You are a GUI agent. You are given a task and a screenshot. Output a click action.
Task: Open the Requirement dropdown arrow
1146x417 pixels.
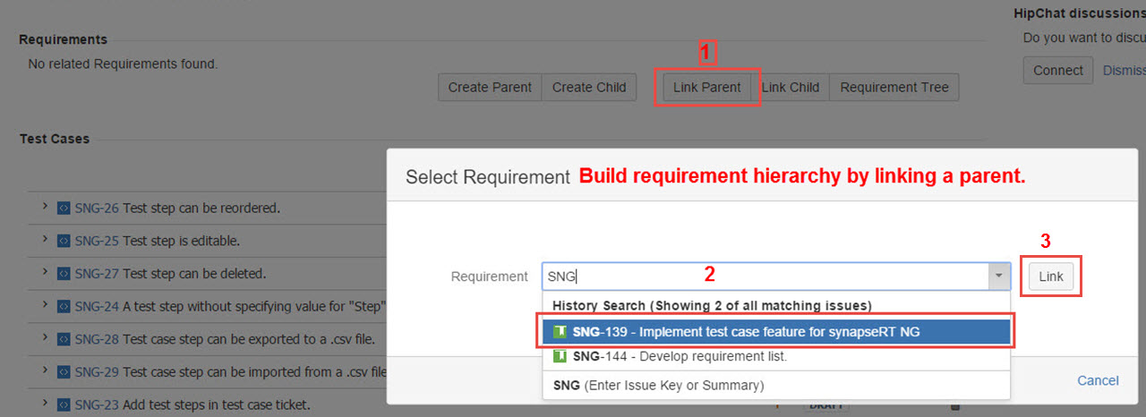coord(999,277)
